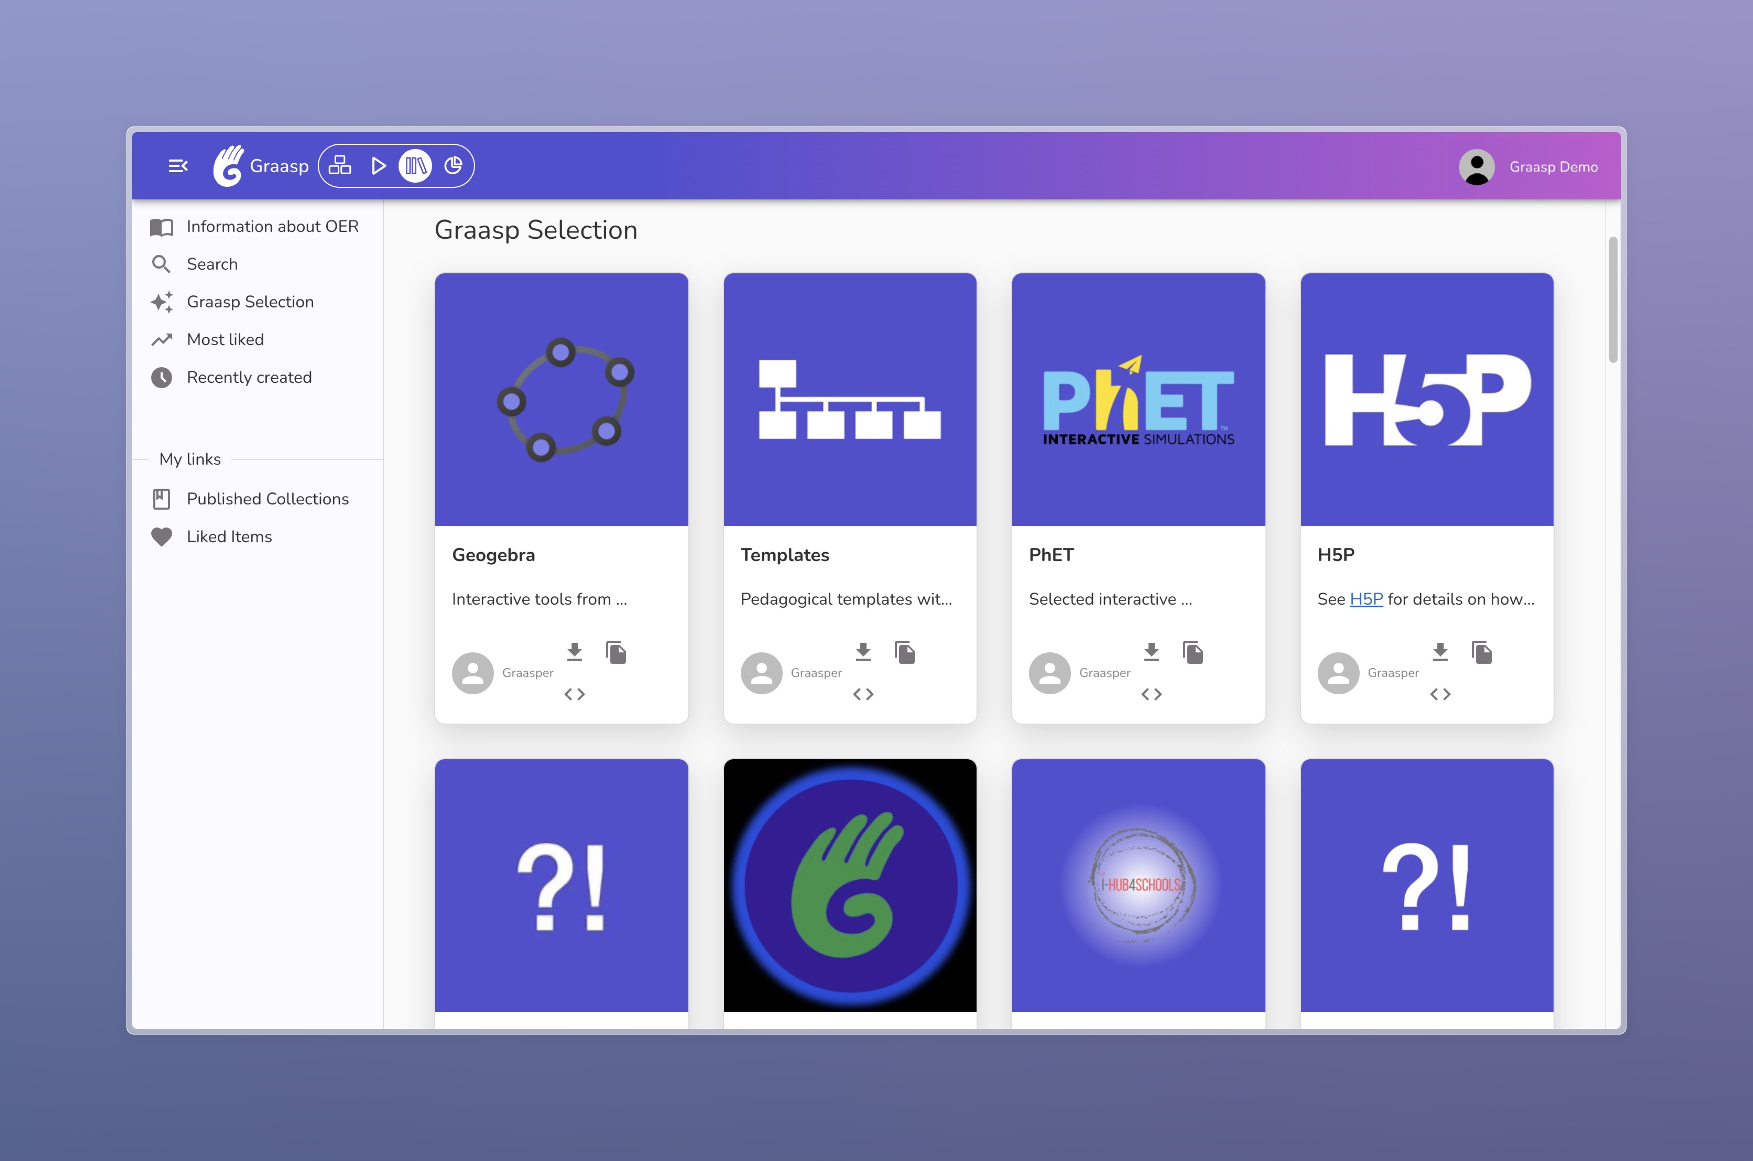Screen dimensions: 1753x1161
Task: Switch to the Player platform icon
Action: tap(378, 166)
